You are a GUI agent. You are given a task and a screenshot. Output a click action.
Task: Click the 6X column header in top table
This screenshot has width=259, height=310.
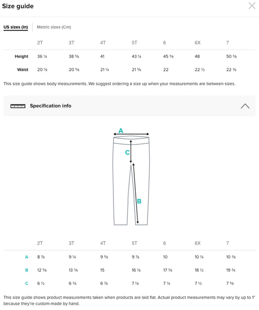(197, 43)
